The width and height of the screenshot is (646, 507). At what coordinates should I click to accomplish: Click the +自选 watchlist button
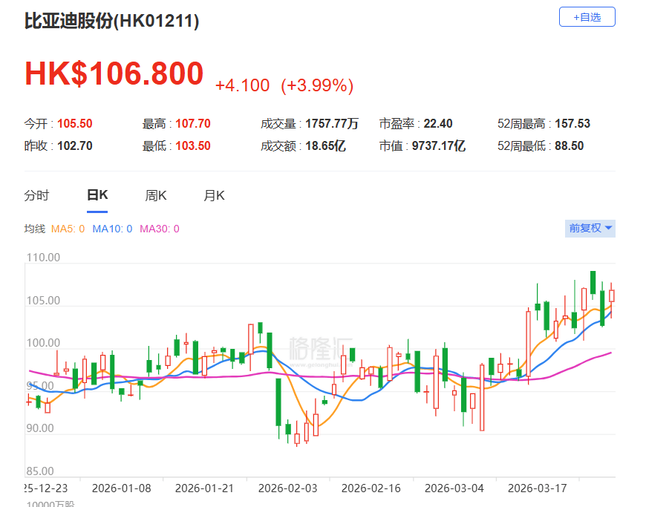click(x=587, y=16)
